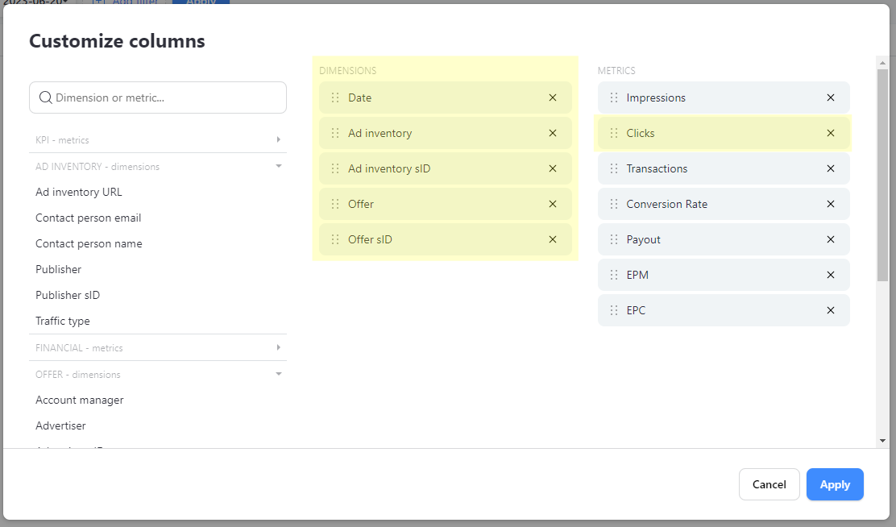Remove the Date dimension column

(553, 98)
